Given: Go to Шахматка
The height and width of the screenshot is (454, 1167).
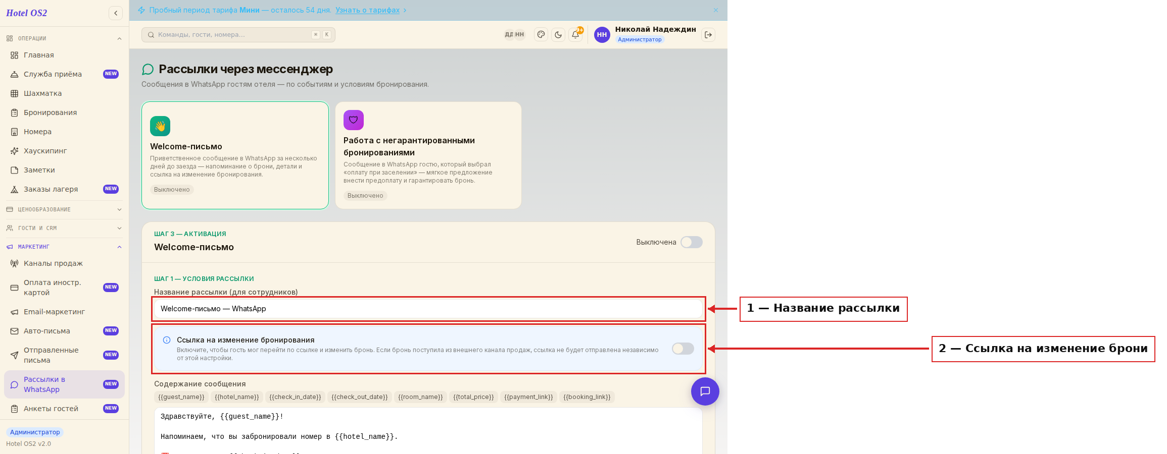Looking at the screenshot, I should [x=64, y=93].
